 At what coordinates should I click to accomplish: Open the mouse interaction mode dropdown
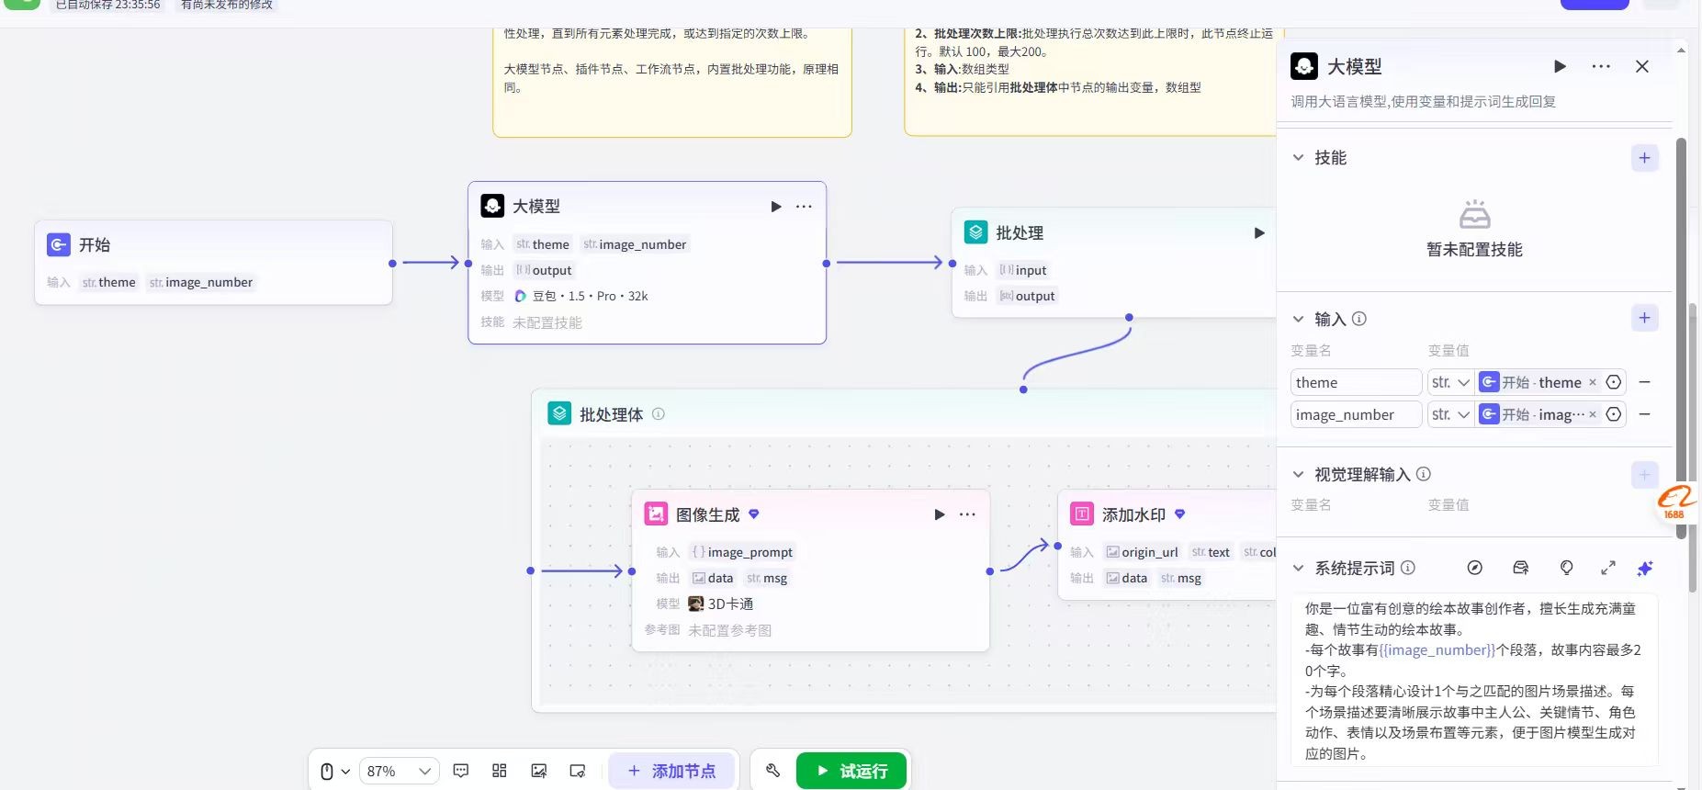tap(334, 771)
